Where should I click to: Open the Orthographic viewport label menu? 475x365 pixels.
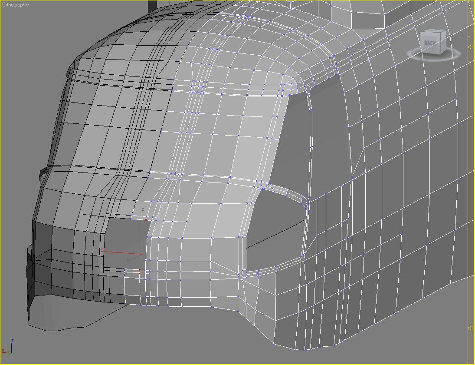click(16, 5)
